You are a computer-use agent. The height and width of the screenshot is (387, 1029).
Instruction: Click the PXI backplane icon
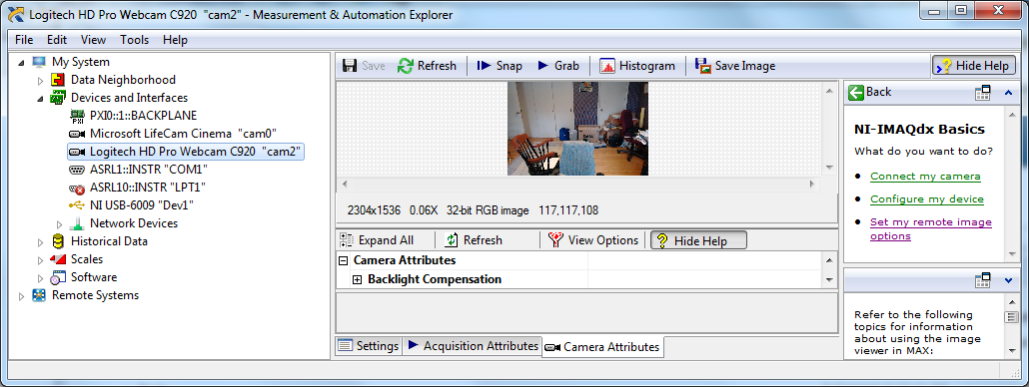[77, 116]
